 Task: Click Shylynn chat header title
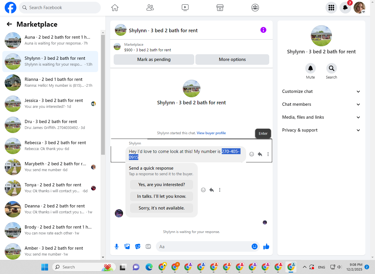(163, 30)
